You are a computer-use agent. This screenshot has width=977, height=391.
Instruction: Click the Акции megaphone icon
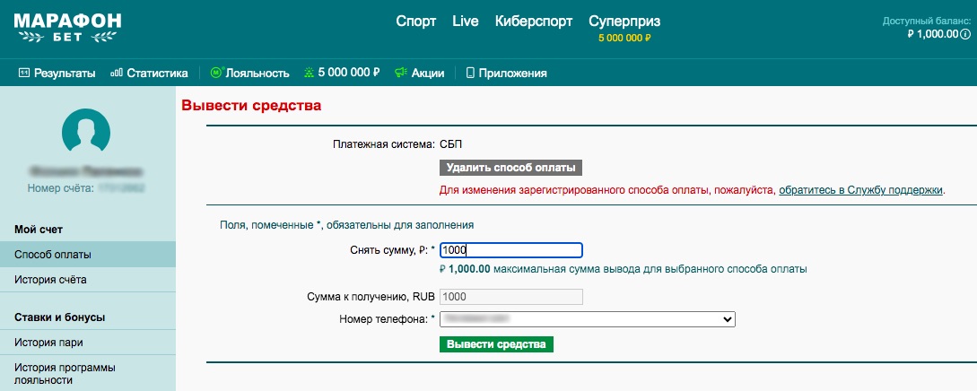[401, 73]
